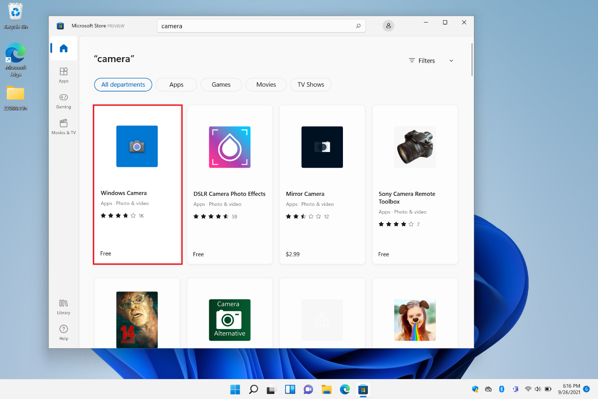598x399 pixels.
Task: Open the Gaming section
Action: coord(63,101)
